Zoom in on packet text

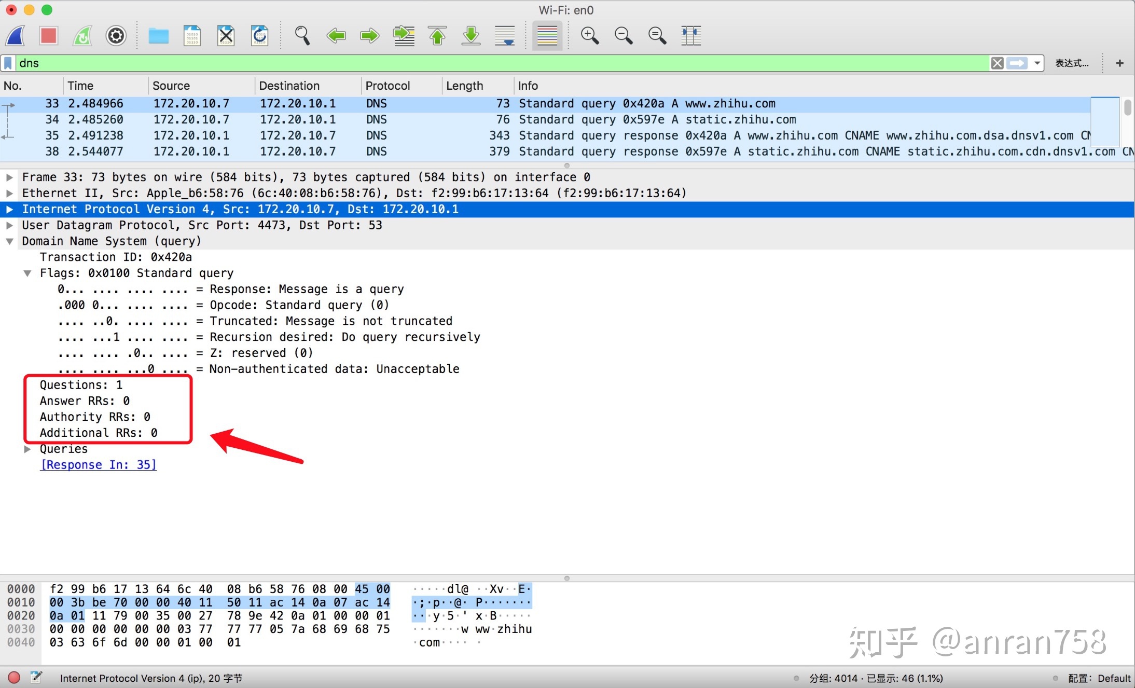tap(589, 36)
